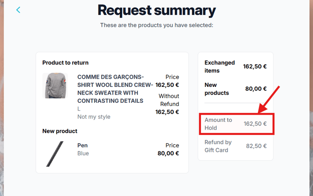The height and width of the screenshot is (196, 313).
Task: Select the Blue variant label under Pen
Action: coord(83,153)
